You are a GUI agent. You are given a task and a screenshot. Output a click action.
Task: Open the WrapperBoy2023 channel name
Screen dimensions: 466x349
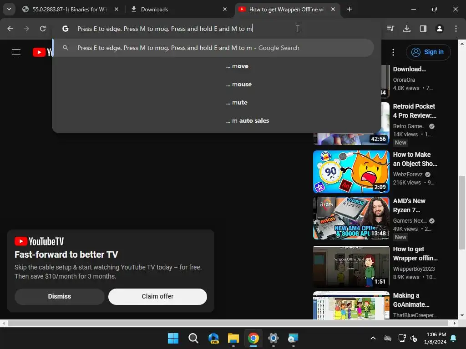click(x=414, y=269)
